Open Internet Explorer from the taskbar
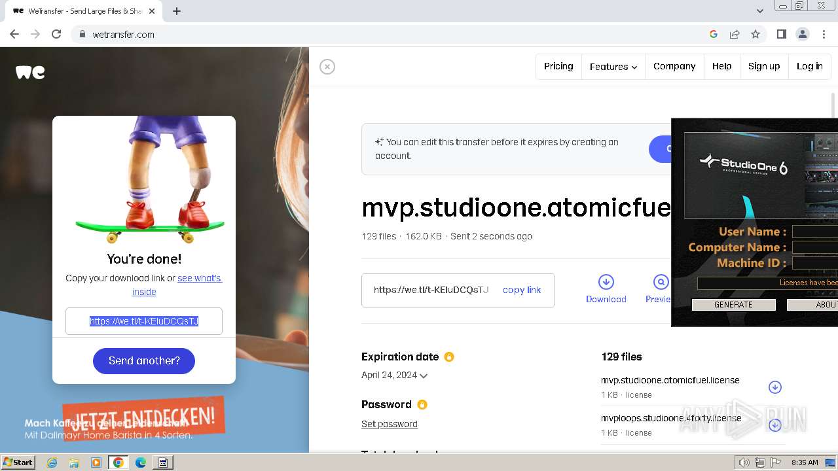The width and height of the screenshot is (838, 471). click(52, 462)
